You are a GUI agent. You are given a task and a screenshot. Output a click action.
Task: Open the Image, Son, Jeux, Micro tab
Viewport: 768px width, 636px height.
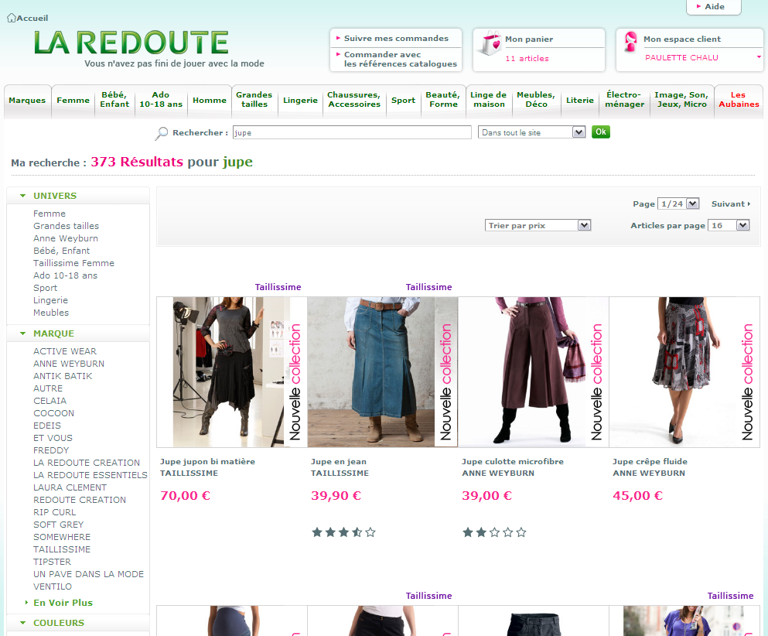coord(681,100)
